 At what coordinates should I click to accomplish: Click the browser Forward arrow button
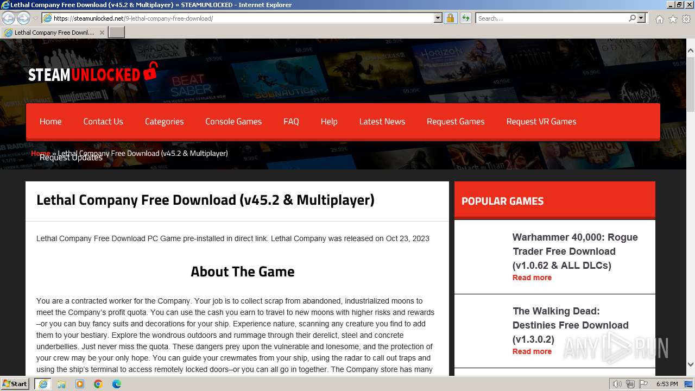click(x=23, y=18)
